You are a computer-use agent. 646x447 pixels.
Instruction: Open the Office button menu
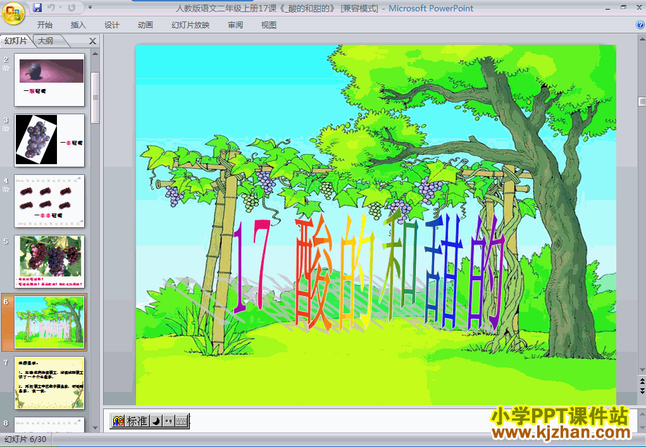pyautogui.click(x=13, y=13)
